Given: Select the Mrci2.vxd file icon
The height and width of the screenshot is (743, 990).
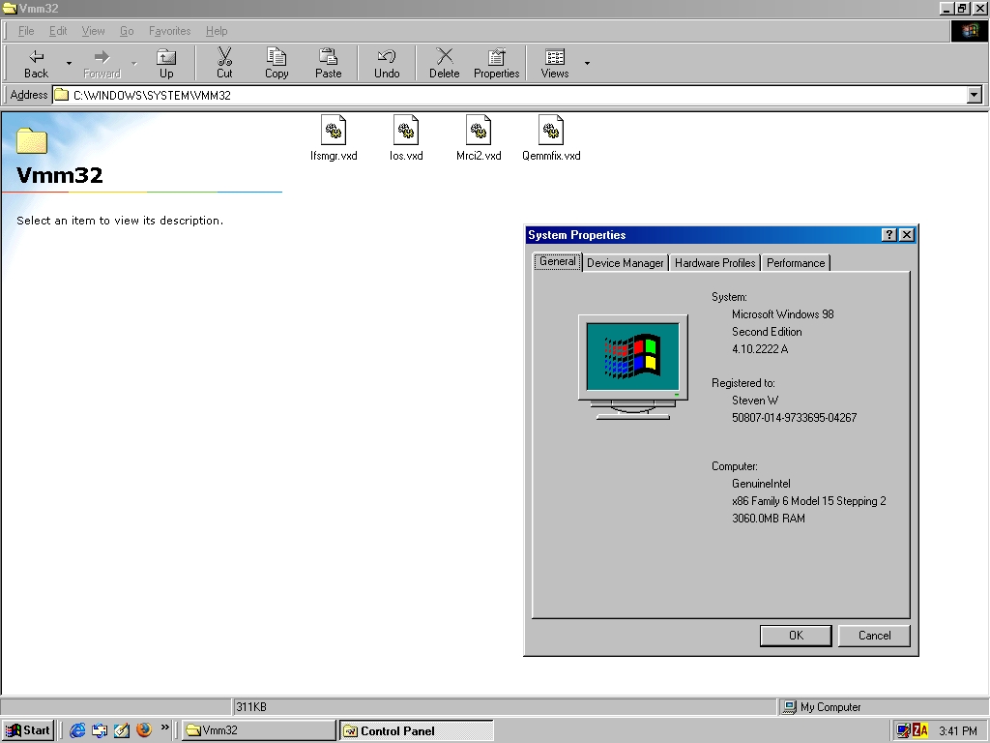Looking at the screenshot, I should tap(479, 138).
